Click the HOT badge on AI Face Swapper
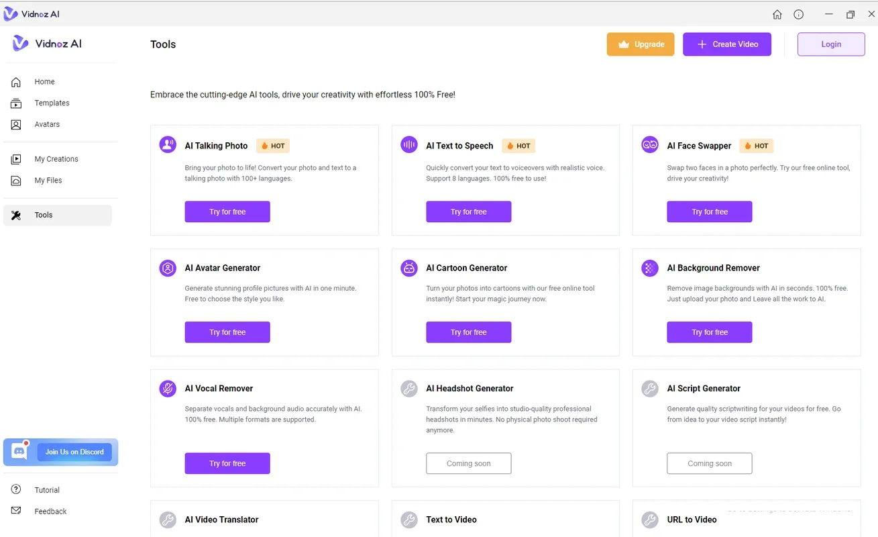878x537 pixels. coord(756,146)
